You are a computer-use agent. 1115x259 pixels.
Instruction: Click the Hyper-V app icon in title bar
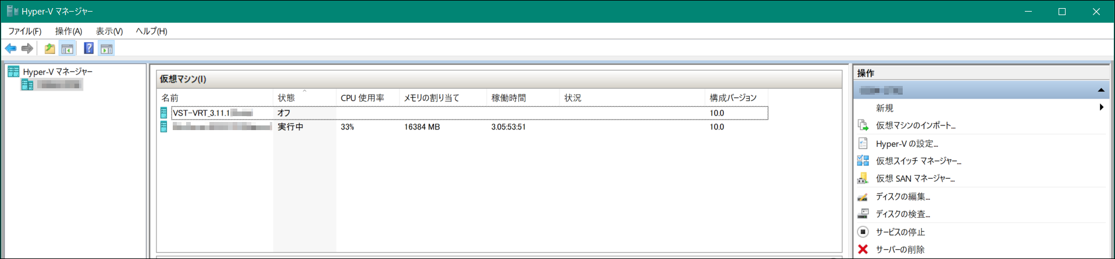point(12,11)
